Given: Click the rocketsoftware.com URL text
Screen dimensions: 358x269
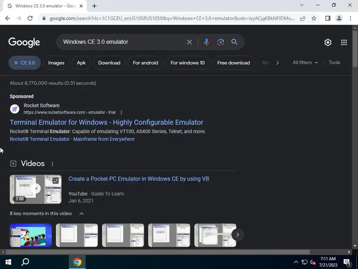Looking at the screenshot, I should [70, 112].
